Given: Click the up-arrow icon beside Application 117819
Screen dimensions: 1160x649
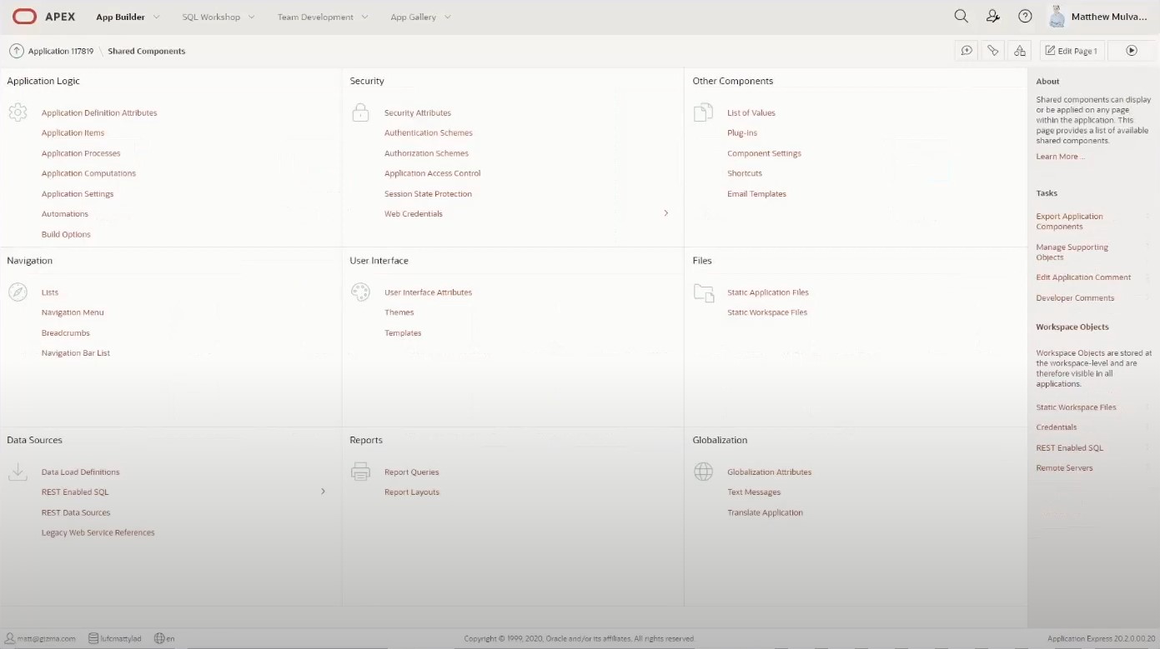Looking at the screenshot, I should (x=16, y=51).
